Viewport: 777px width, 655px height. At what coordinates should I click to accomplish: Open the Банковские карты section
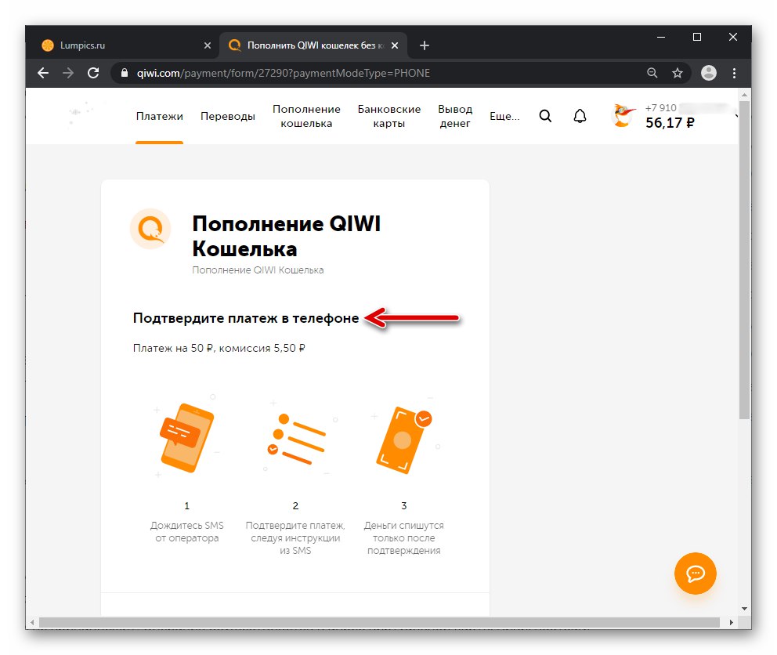[x=389, y=115]
